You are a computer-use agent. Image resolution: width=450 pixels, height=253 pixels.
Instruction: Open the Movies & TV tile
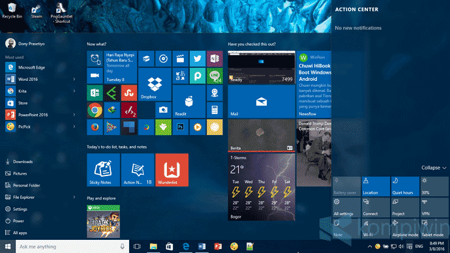180,59
